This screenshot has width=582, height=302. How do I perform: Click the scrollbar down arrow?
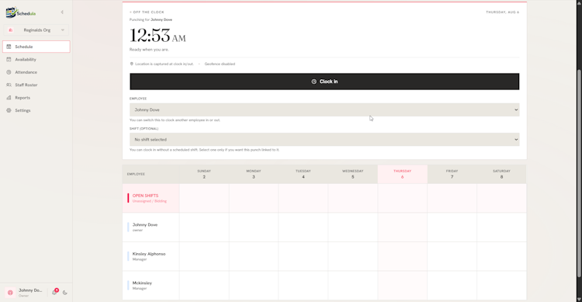[x=579, y=299]
